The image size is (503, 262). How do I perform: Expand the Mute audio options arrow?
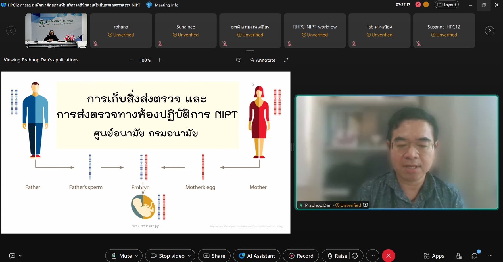(x=137, y=256)
